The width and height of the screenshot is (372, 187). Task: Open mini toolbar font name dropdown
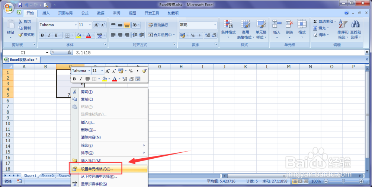(x=89, y=71)
